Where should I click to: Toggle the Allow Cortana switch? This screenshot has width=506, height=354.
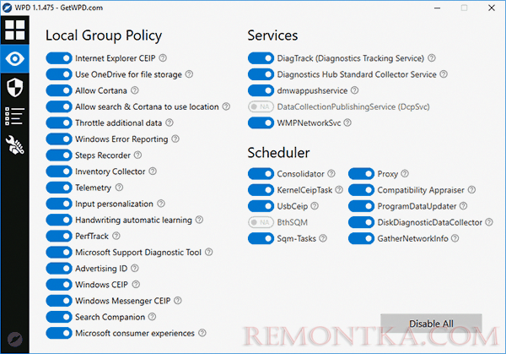[58, 91]
